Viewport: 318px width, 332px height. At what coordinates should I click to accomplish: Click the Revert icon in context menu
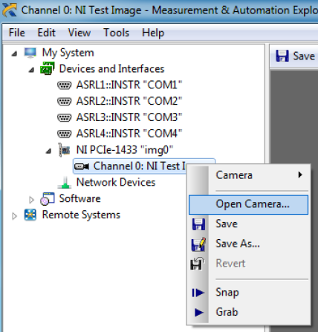click(x=198, y=264)
